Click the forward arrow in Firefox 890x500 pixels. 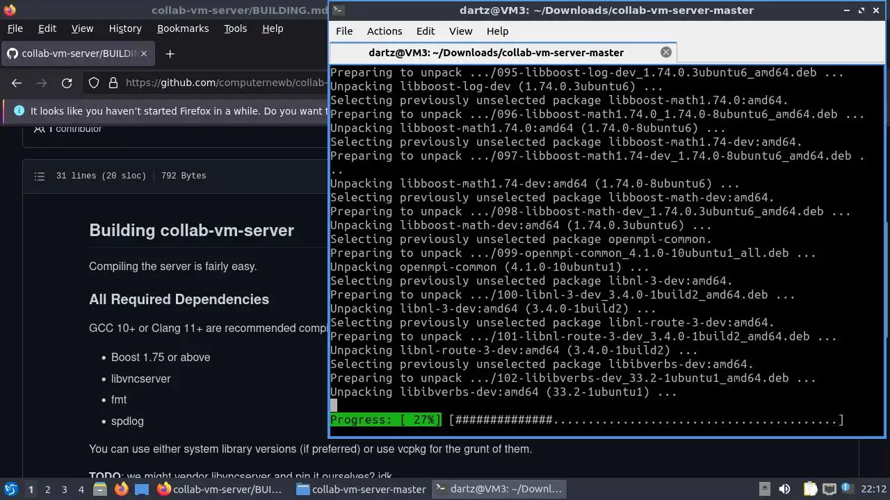coord(42,83)
